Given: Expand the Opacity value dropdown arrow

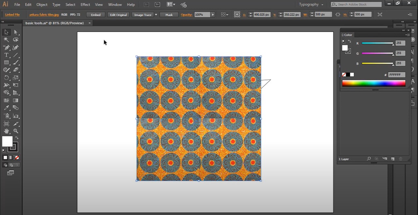Looking at the screenshot, I should click(213, 15).
